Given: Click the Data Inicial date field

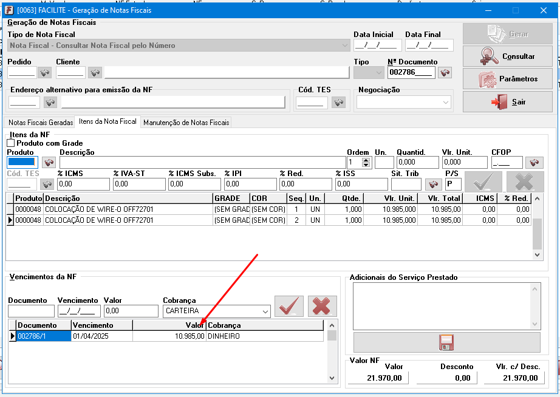Looking at the screenshot, I should click(378, 46).
